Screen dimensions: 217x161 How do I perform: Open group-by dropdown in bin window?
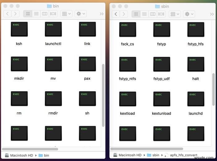pos(66,14)
